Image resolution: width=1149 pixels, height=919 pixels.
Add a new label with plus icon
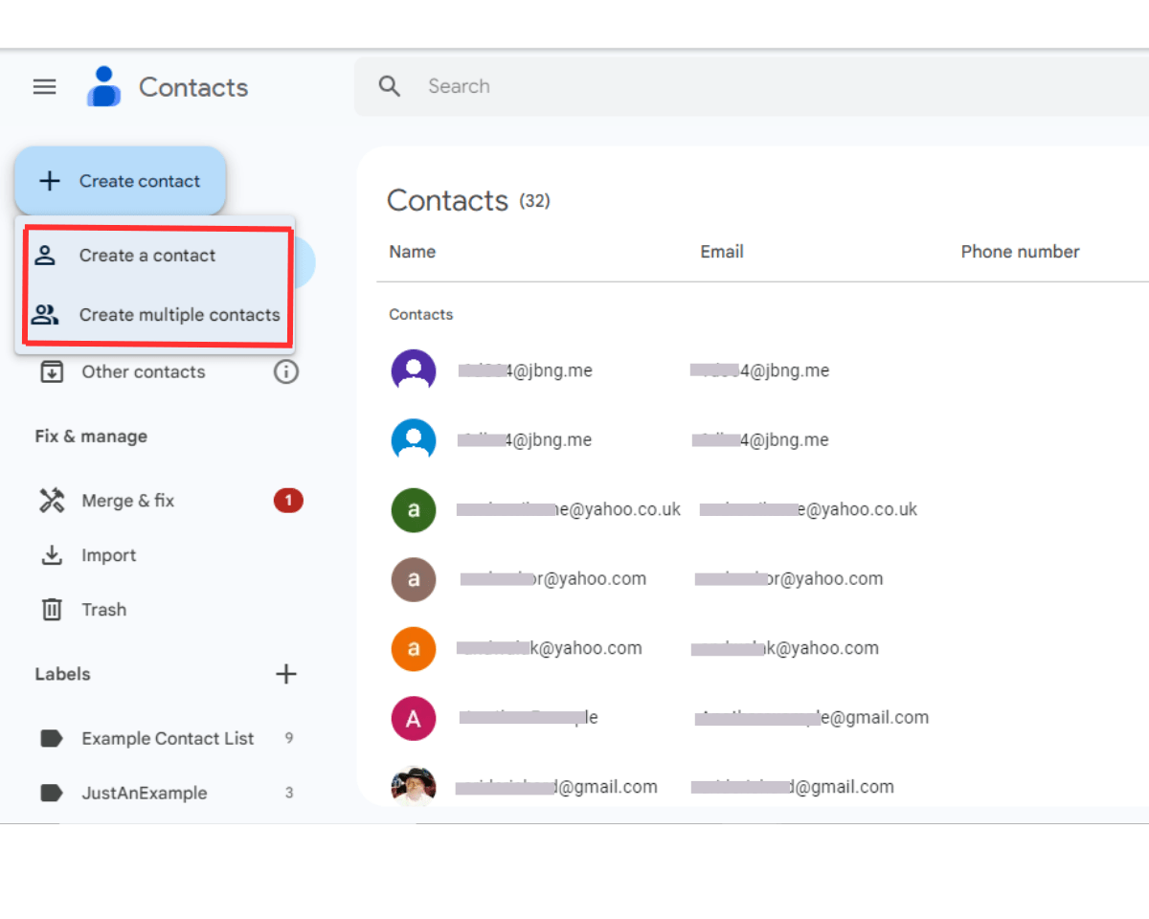(286, 674)
